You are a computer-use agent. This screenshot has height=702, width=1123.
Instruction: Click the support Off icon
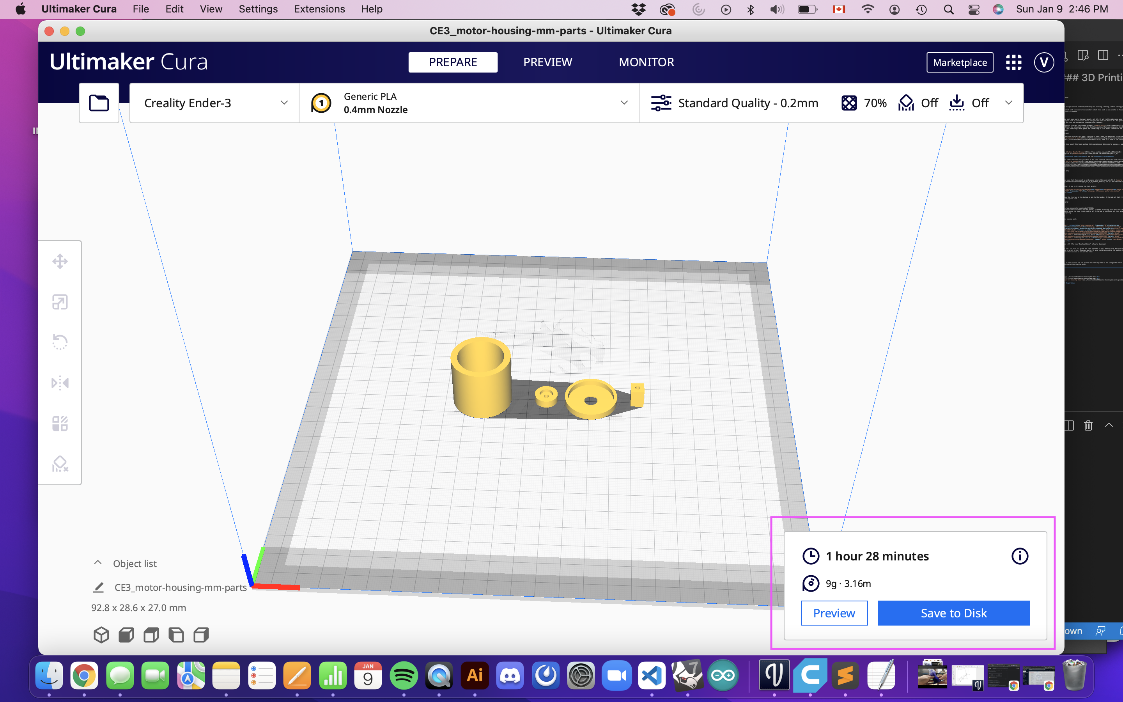906,103
